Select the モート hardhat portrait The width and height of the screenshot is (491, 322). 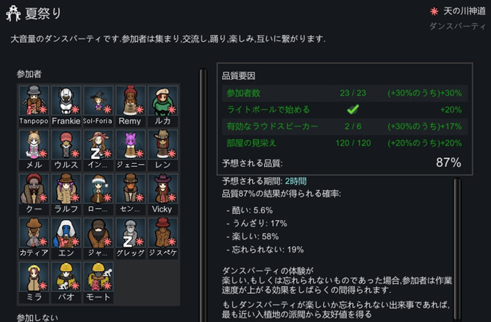(x=98, y=277)
